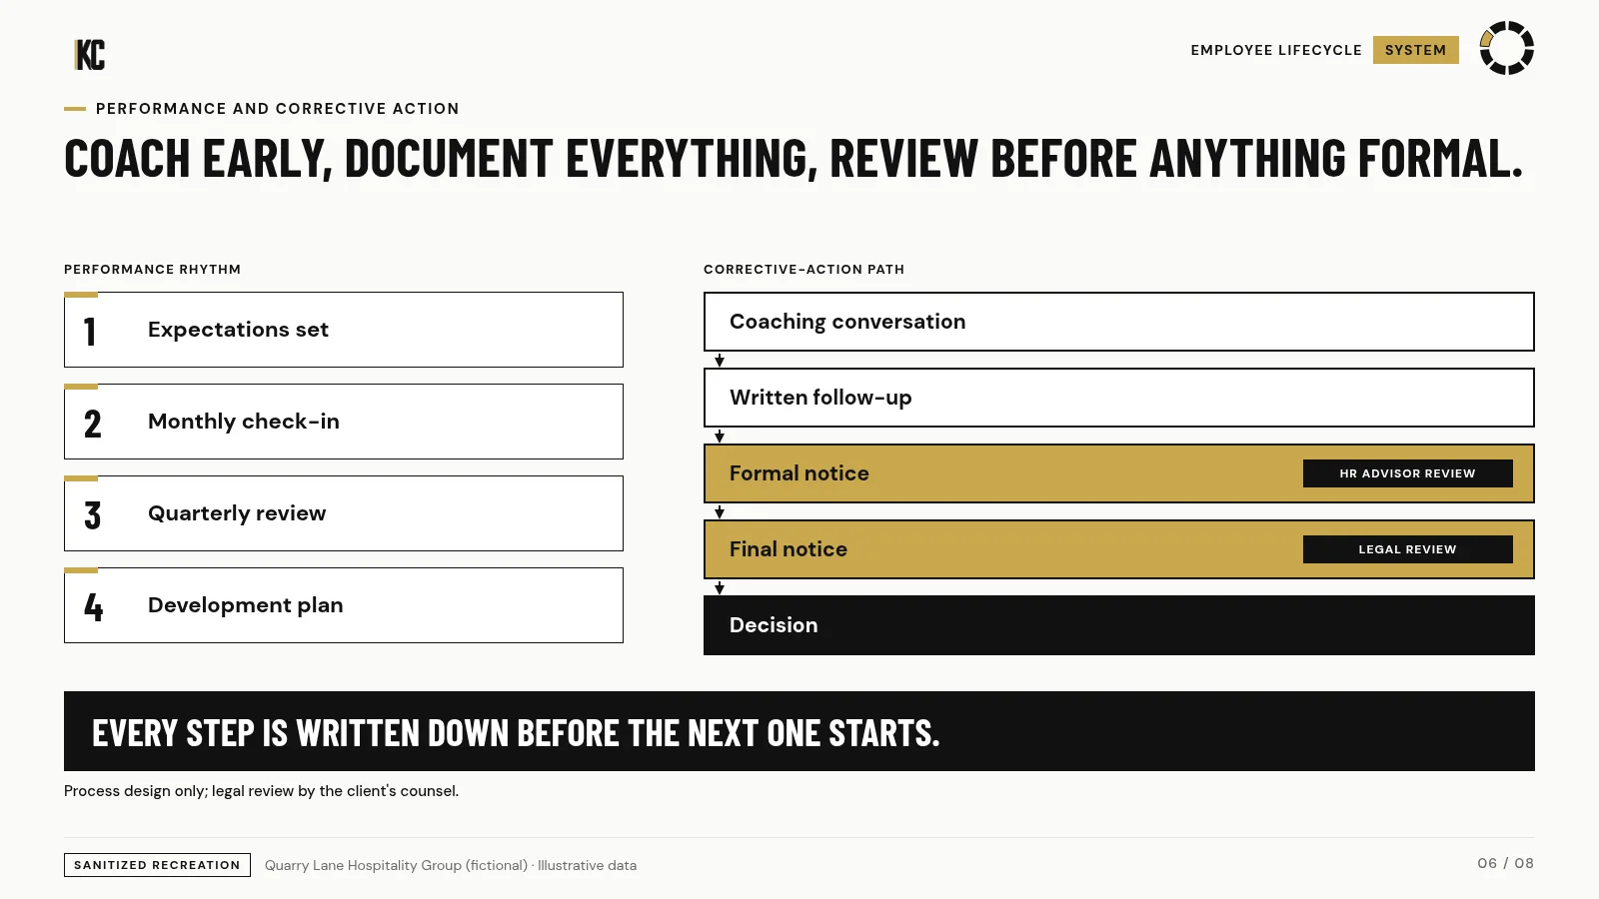Select the black Decision box
The image size is (1599, 899).
point(1119,625)
